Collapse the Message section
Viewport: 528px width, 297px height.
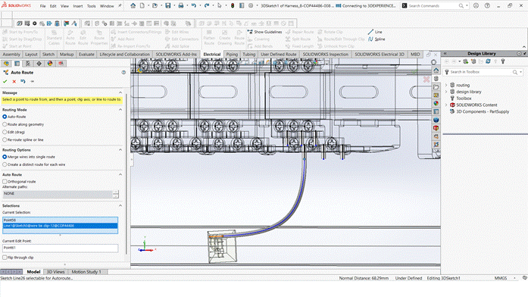coord(120,92)
